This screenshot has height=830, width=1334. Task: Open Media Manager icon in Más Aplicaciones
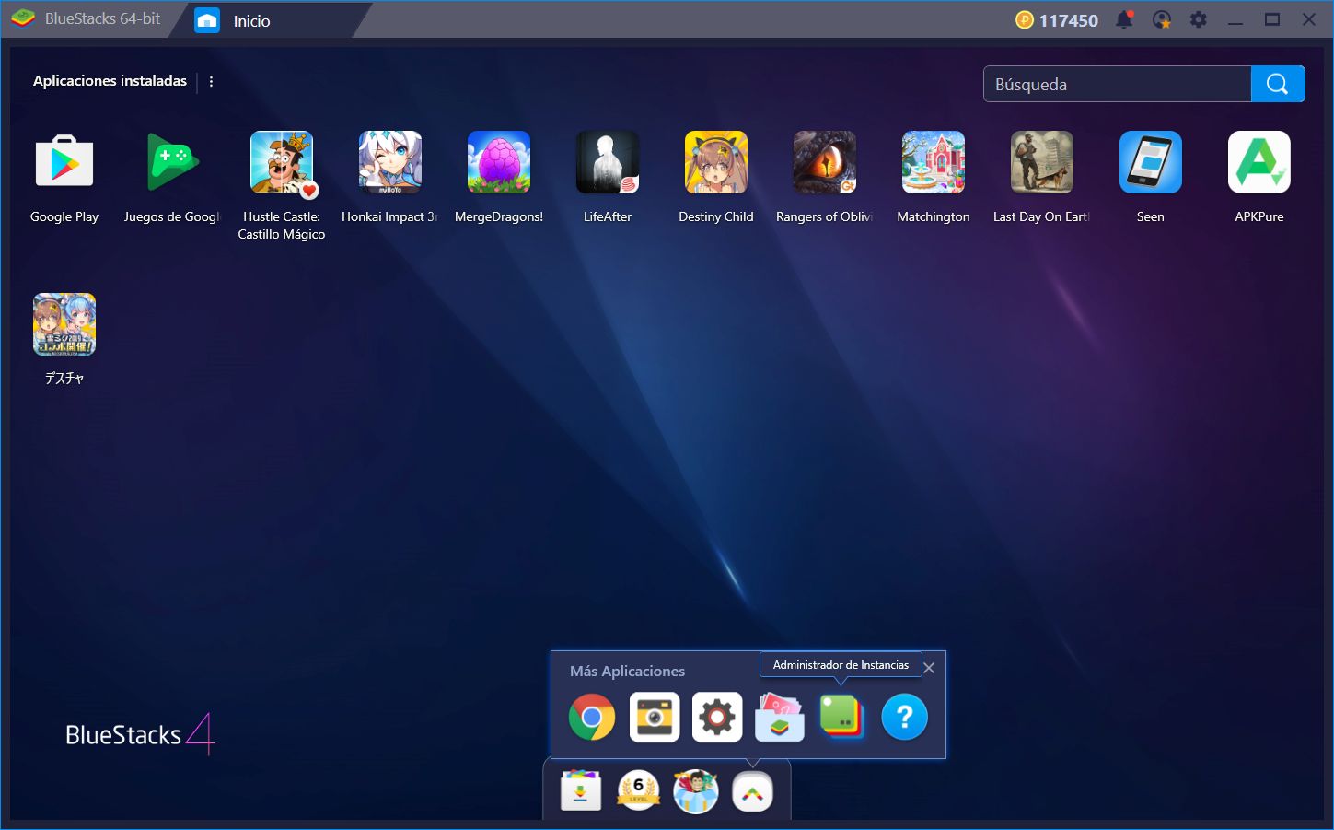click(x=780, y=717)
